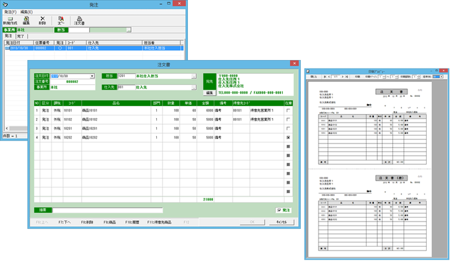Select the 2013/10/30 order row
This screenshot has height=263, width=455.
click(94, 48)
